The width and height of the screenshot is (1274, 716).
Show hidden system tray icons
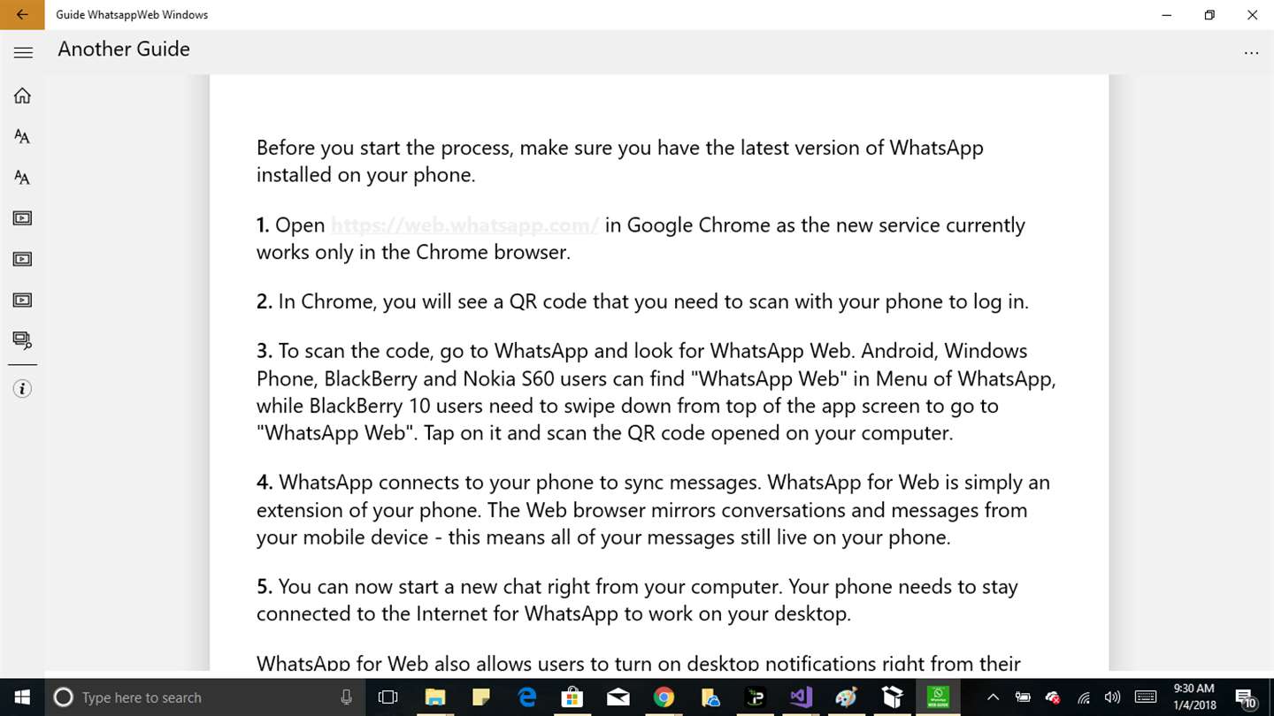[x=993, y=697]
